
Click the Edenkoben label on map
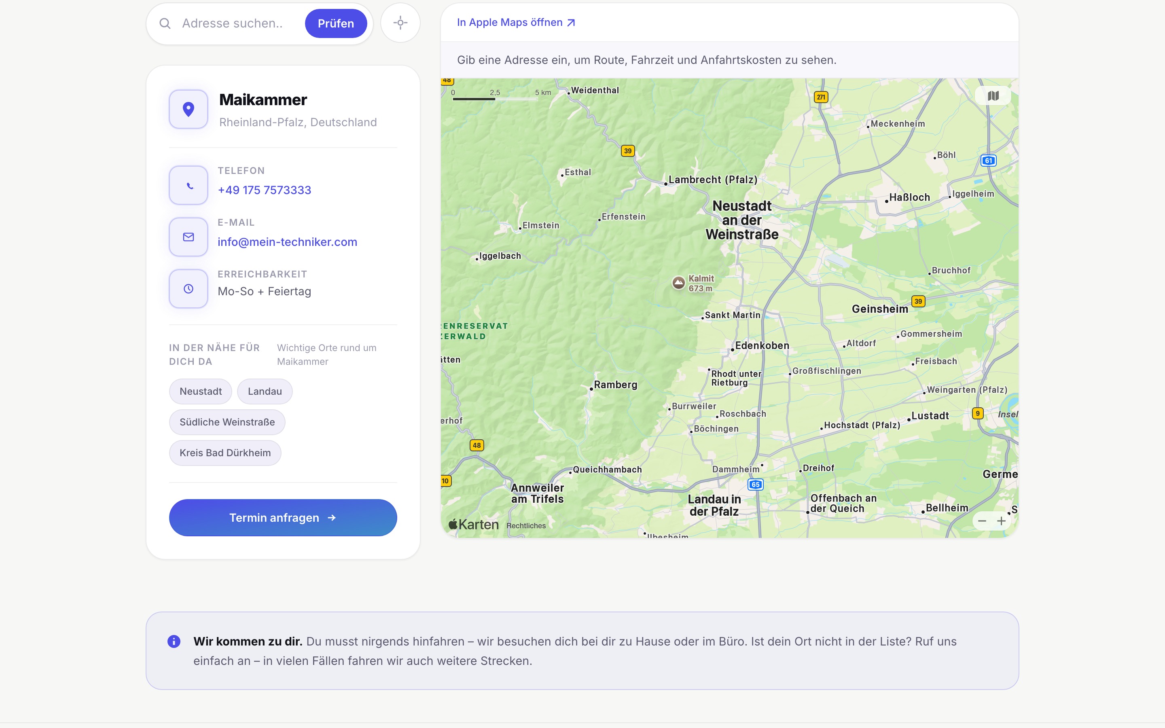pyautogui.click(x=762, y=345)
